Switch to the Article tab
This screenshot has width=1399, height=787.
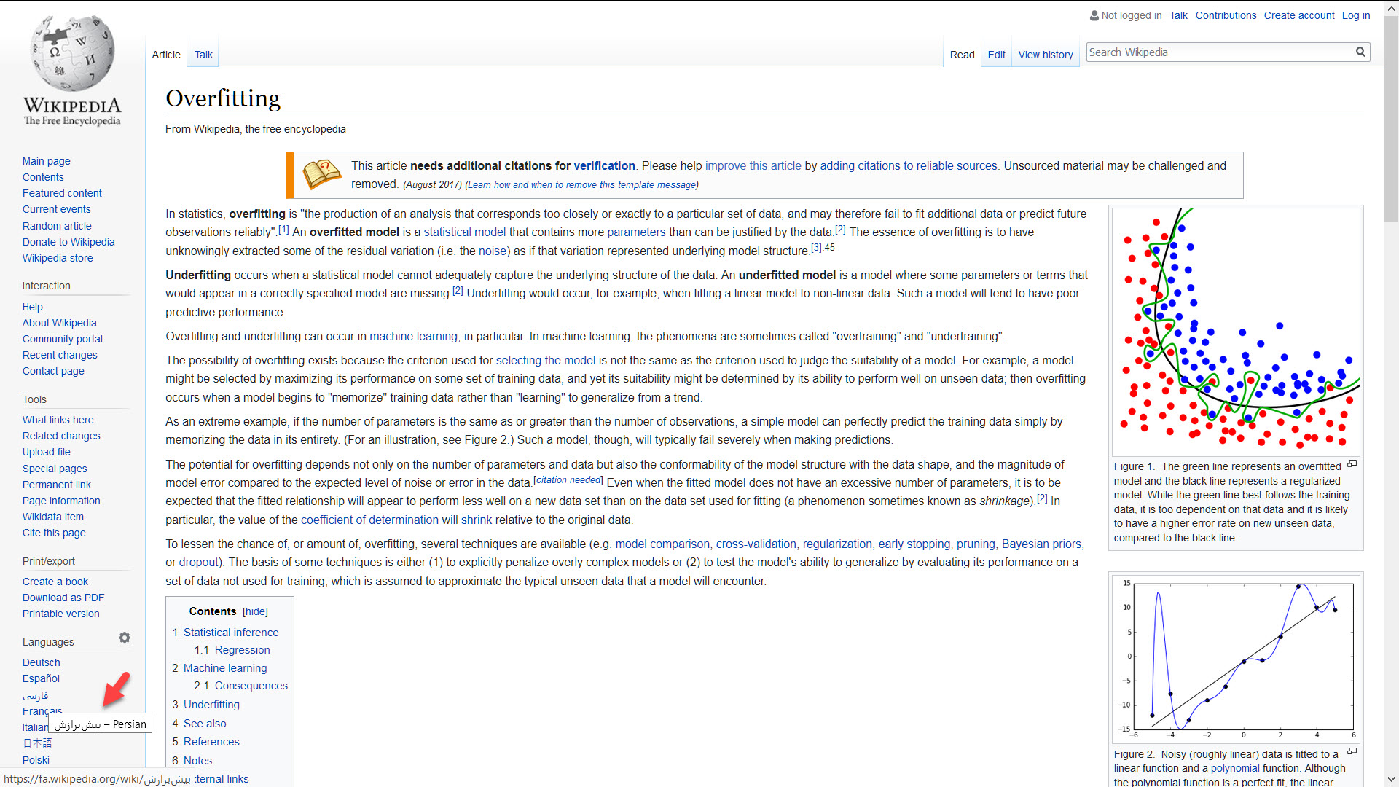click(x=166, y=55)
